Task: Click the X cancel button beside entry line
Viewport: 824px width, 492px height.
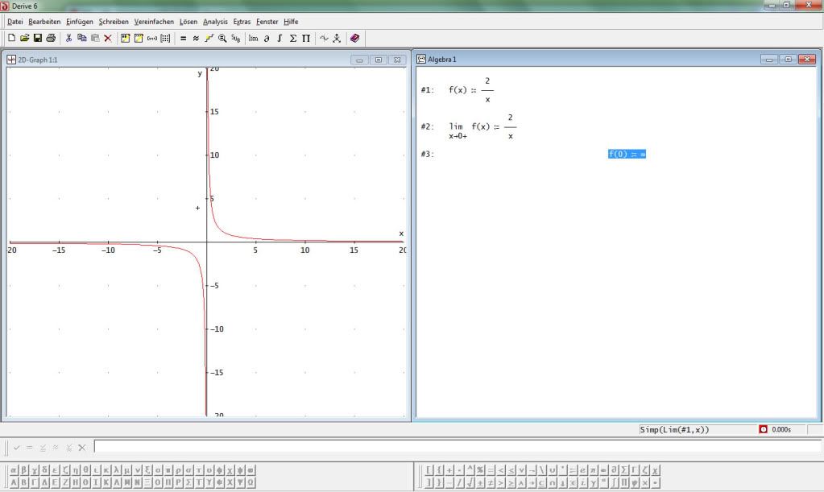Action: pos(81,448)
